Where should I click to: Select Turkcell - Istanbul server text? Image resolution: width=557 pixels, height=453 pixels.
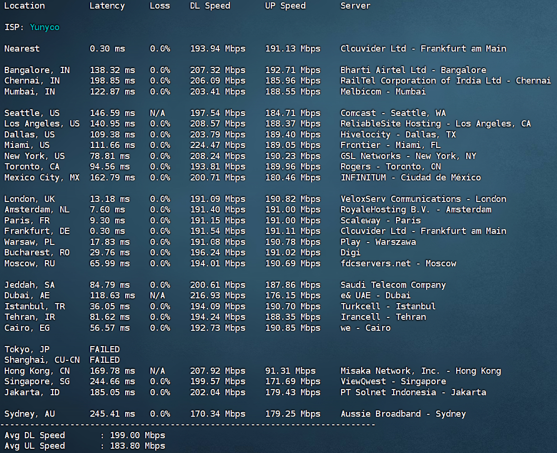(388, 306)
